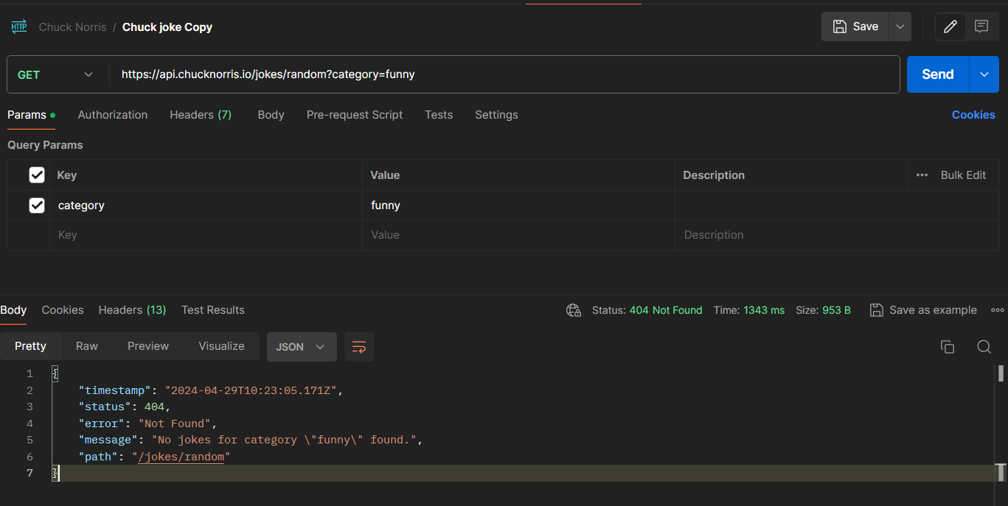Expand the Save options arrow
Screen dimensions: 1008x506
click(x=900, y=27)
